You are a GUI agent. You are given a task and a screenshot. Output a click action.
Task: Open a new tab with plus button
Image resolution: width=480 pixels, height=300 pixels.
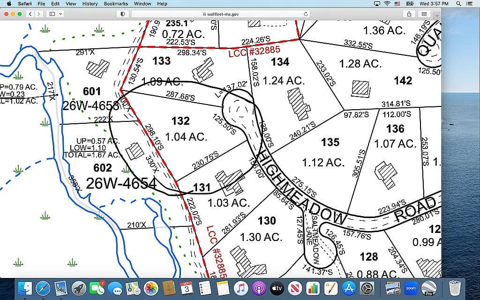(437, 15)
